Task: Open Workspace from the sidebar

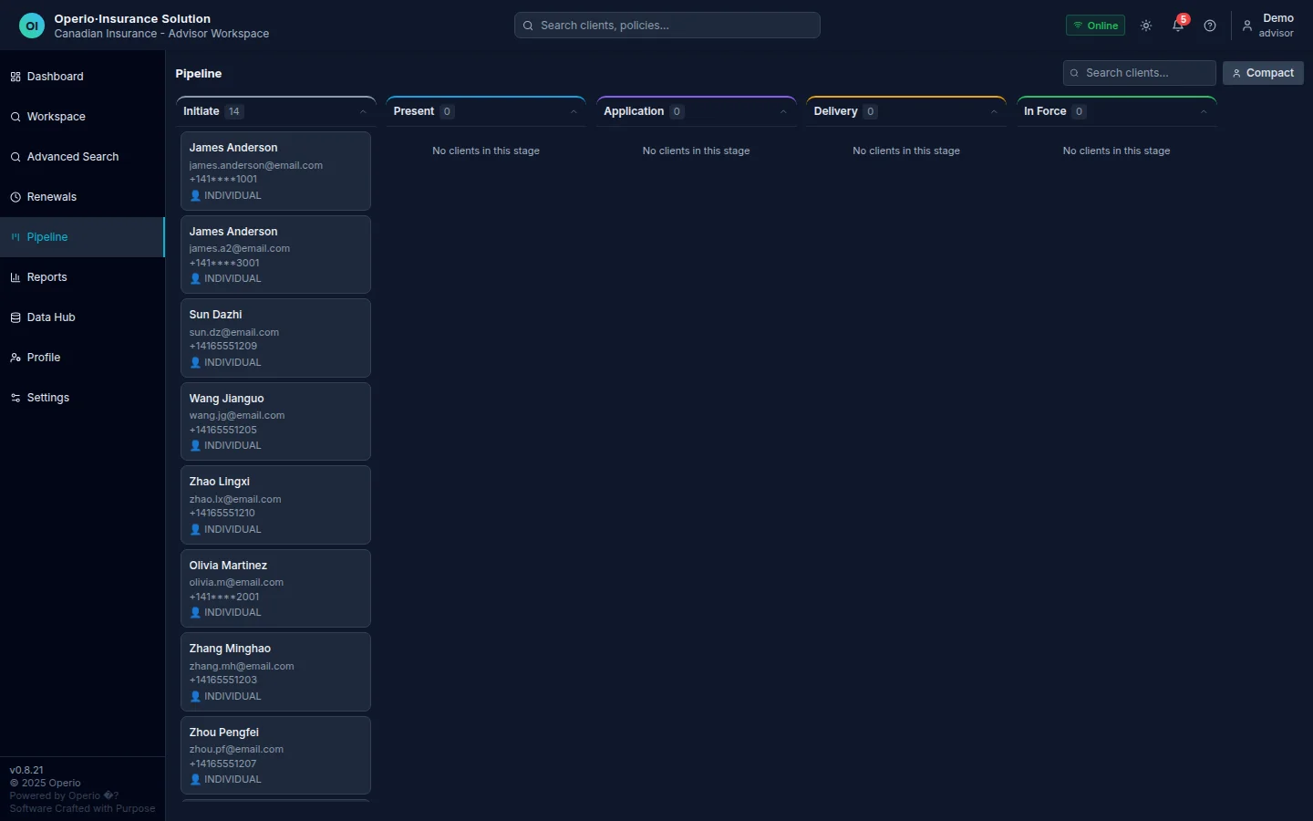Action: 82,117
